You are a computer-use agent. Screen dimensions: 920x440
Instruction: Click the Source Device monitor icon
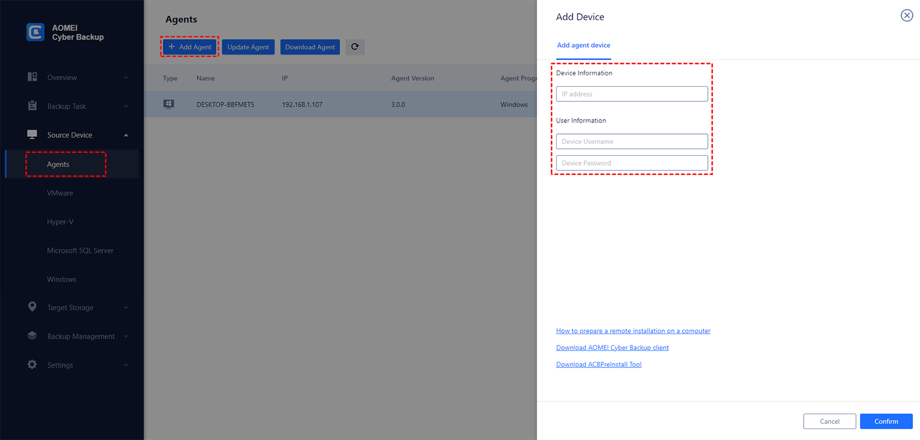coord(32,135)
